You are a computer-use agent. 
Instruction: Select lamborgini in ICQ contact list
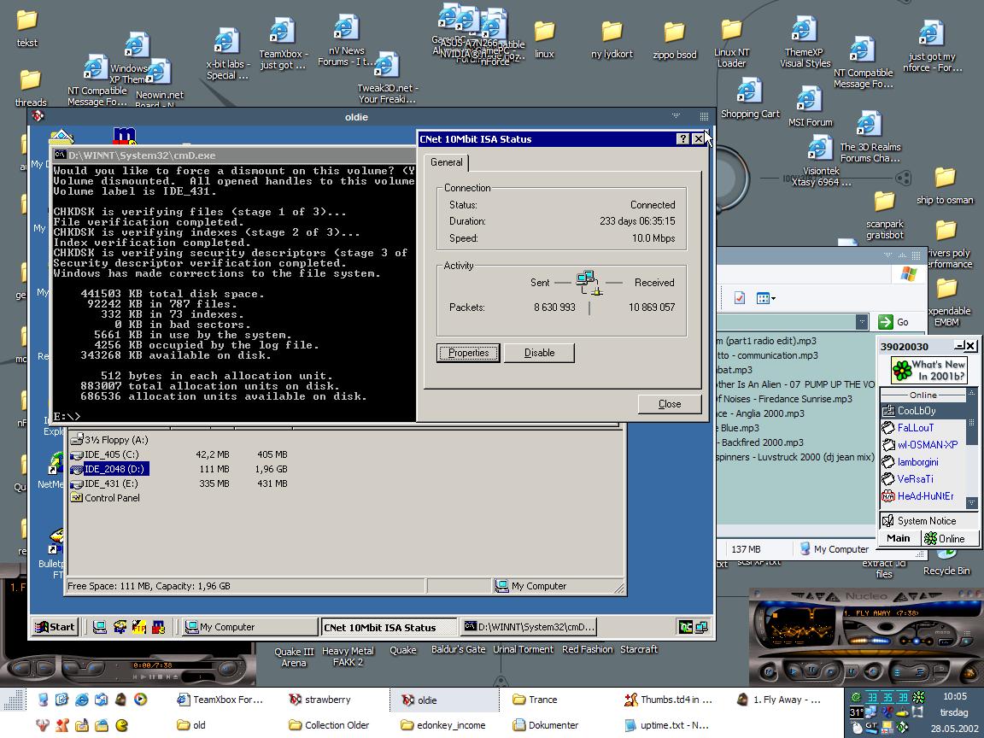tap(917, 462)
